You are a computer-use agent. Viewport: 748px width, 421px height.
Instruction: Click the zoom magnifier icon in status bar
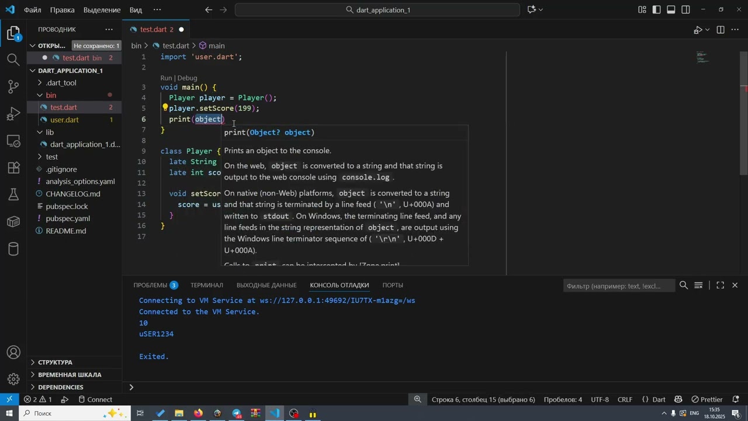[418, 399]
